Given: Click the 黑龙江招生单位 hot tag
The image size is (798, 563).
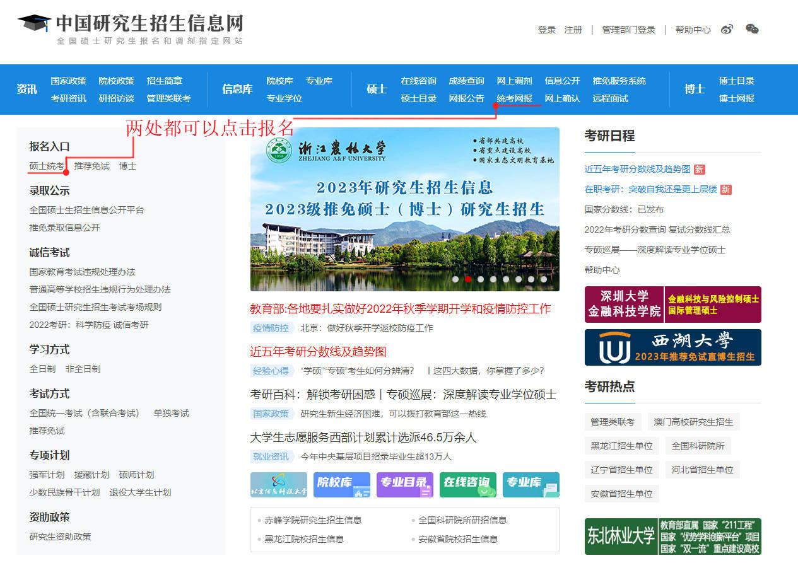Looking at the screenshot, I should 621,446.
